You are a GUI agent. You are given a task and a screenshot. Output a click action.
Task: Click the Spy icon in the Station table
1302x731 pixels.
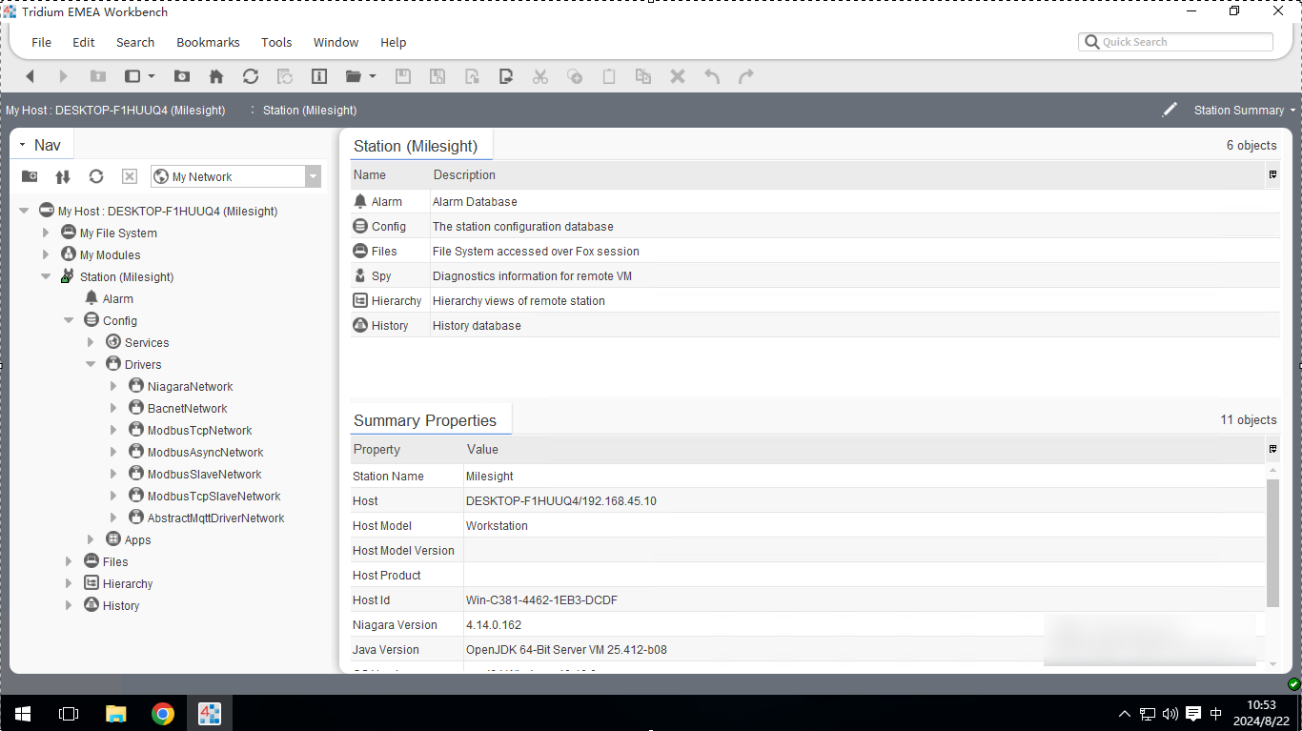pos(360,275)
